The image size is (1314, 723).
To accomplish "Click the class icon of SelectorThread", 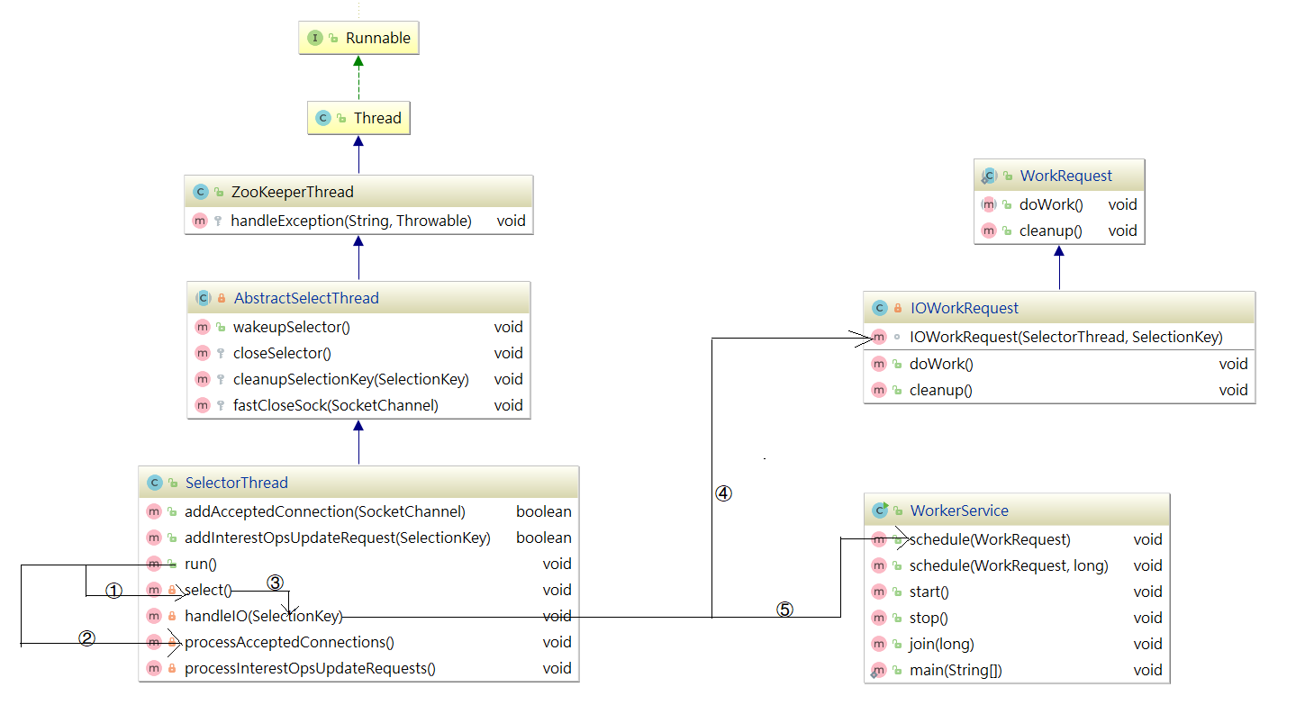I will [154, 483].
